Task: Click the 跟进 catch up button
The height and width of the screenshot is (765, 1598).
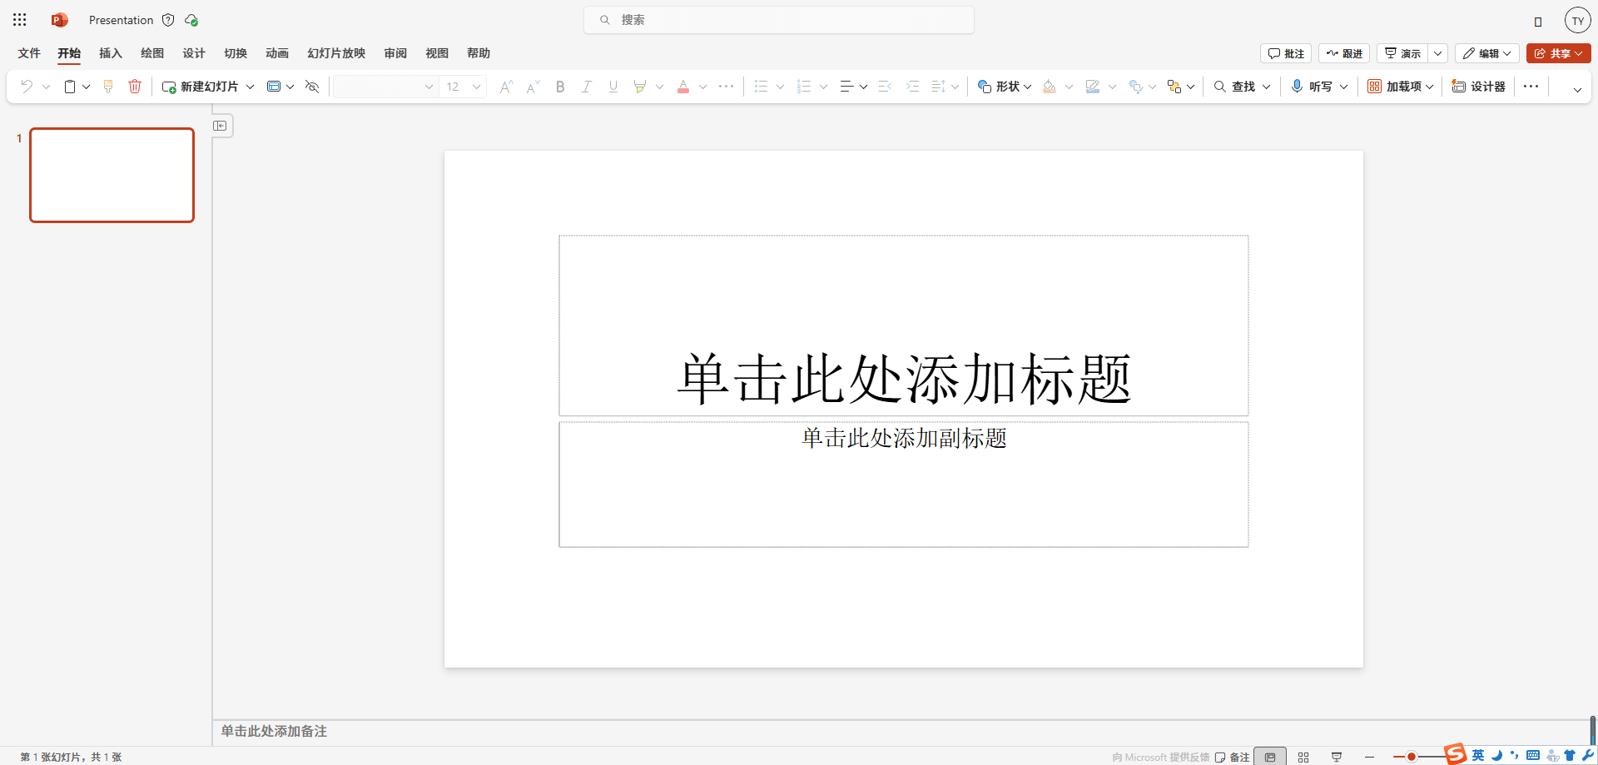Action: (x=1344, y=53)
